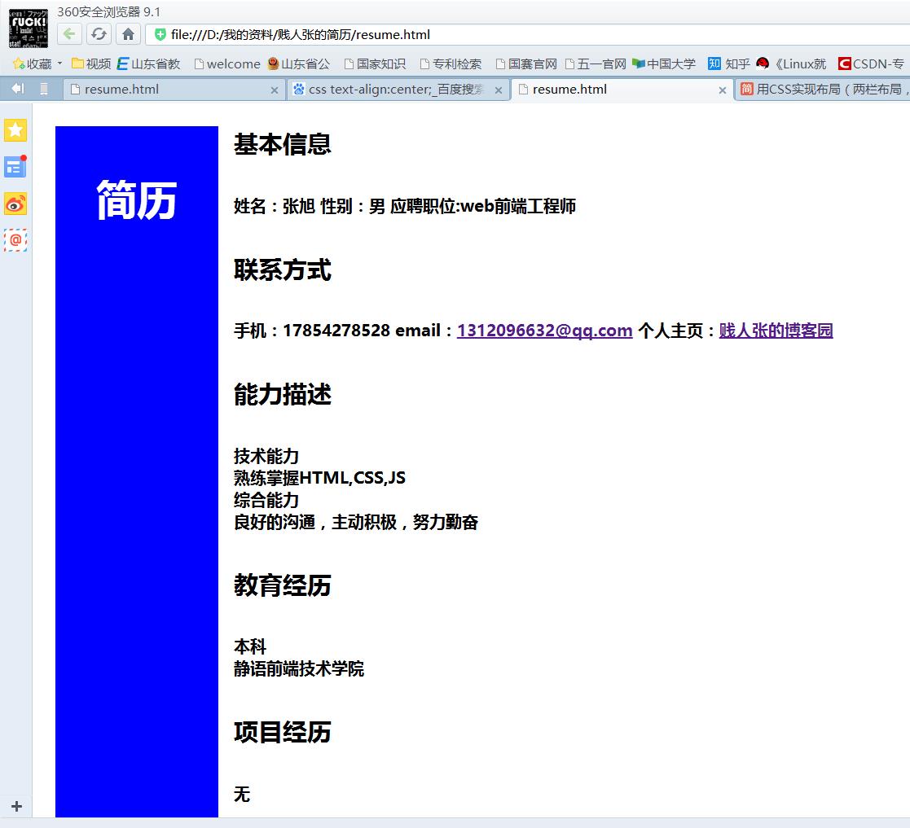Switch to 用CSS实现布局 tab
The image size is (910, 828).
pyautogui.click(x=823, y=90)
